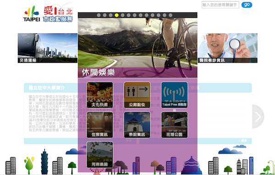Open the Taipei Free hotspot tile
The width and height of the screenshot is (275, 175).
pyautogui.click(x=175, y=95)
